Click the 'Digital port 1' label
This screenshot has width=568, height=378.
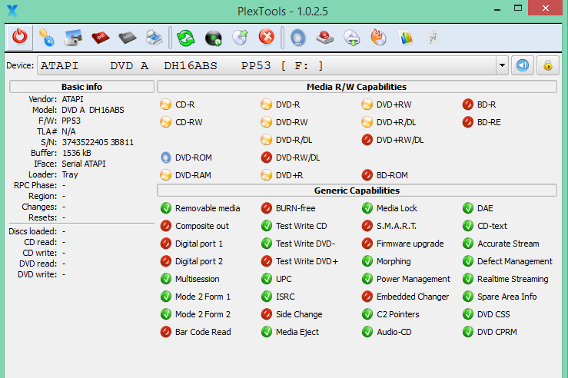199,244
